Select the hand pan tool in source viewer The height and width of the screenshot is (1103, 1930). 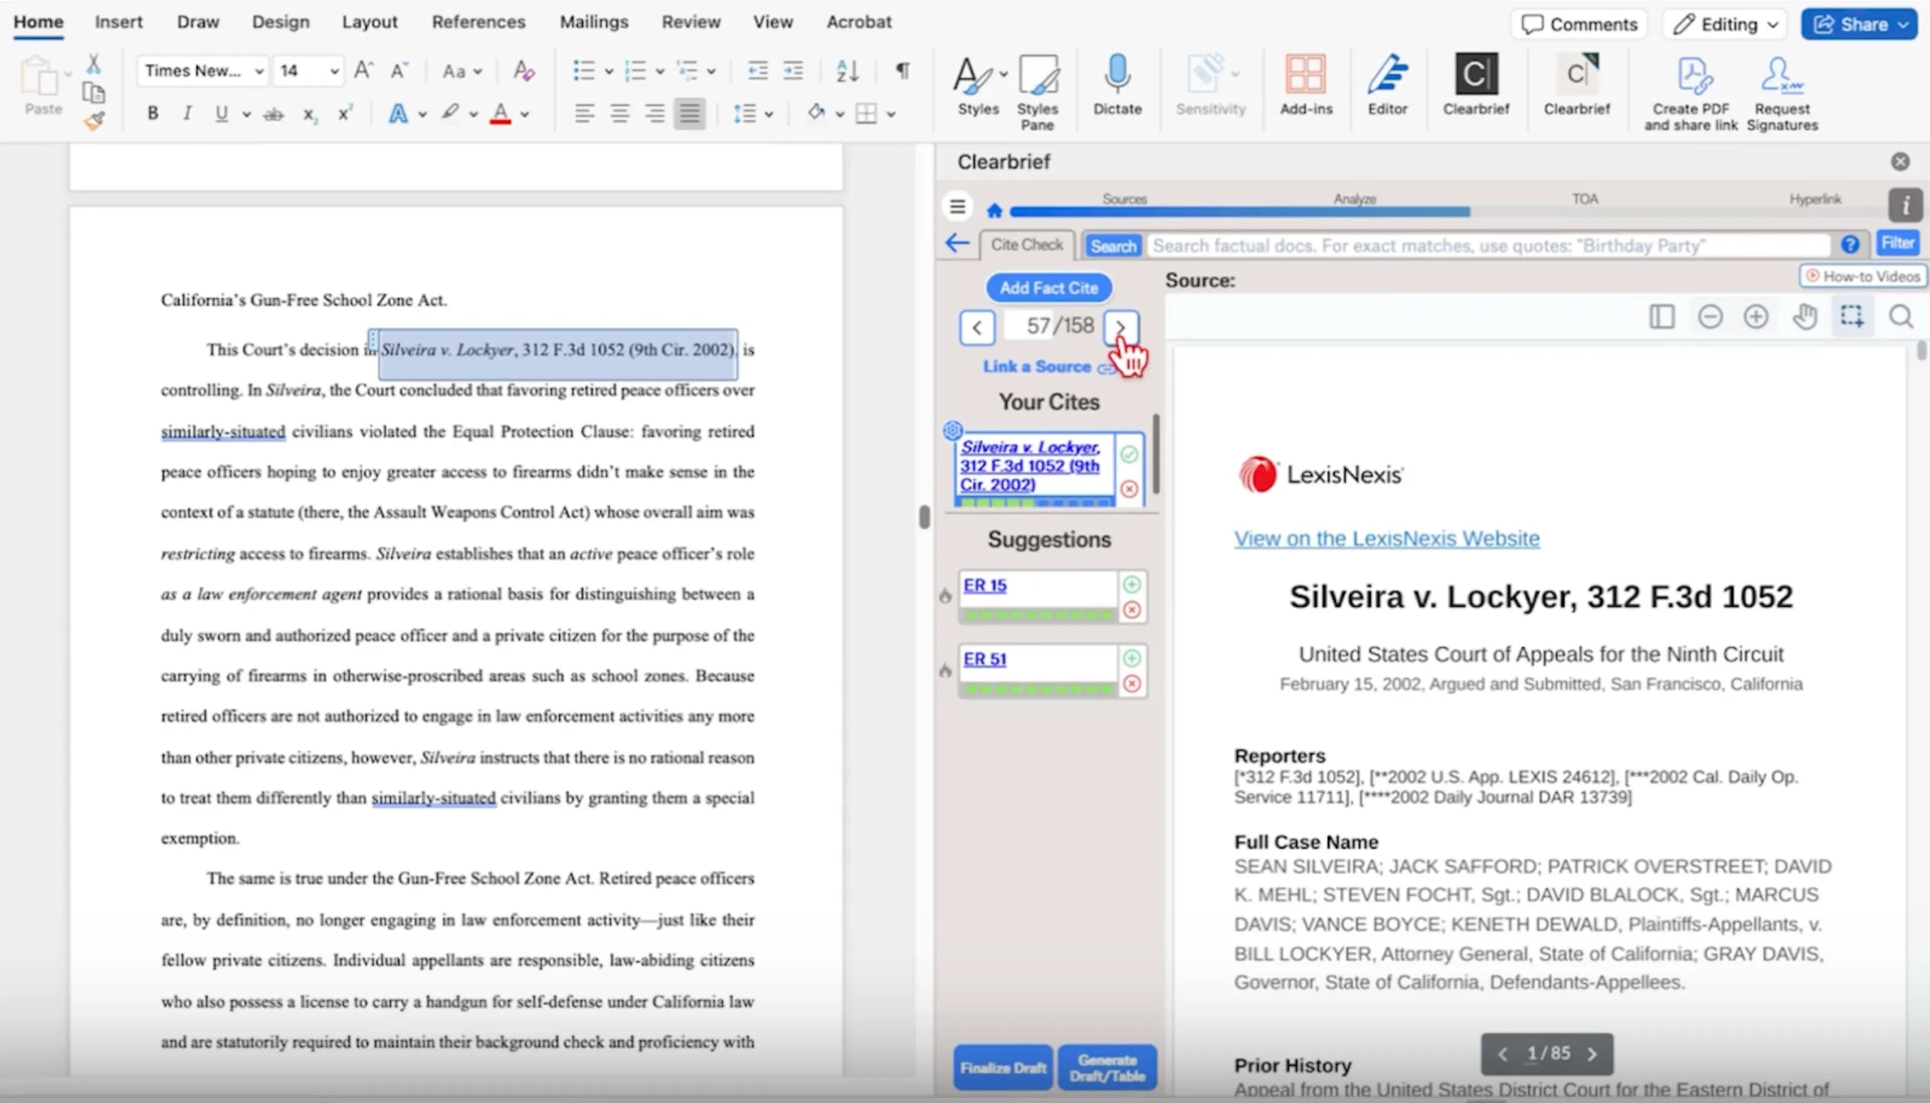[1805, 316]
